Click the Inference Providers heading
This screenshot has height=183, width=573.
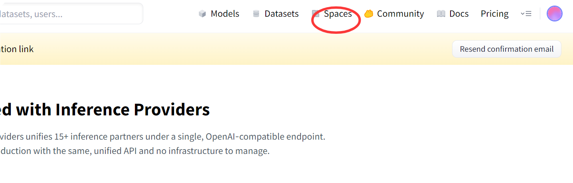click(105, 110)
